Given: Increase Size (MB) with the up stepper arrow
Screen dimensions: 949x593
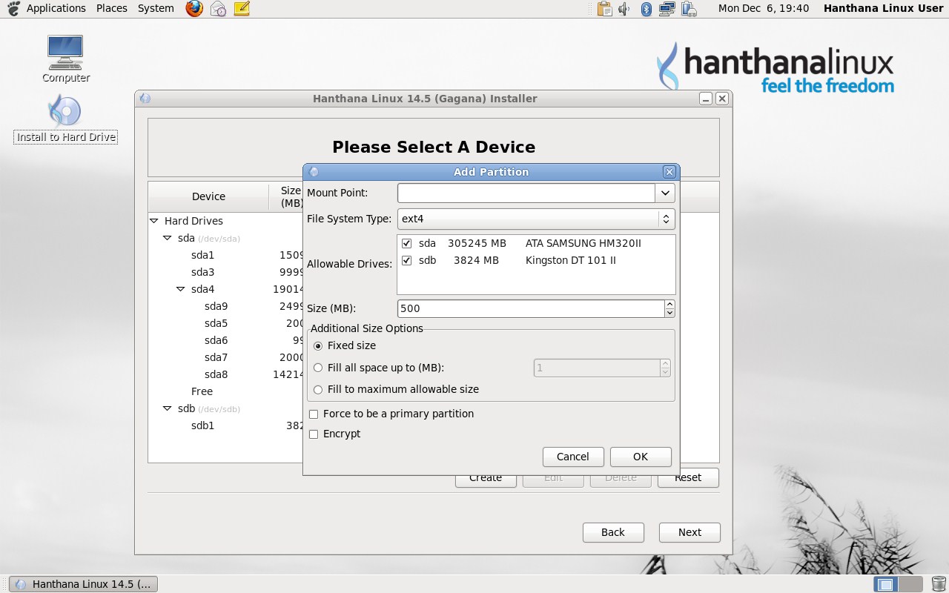Looking at the screenshot, I should coord(669,304).
